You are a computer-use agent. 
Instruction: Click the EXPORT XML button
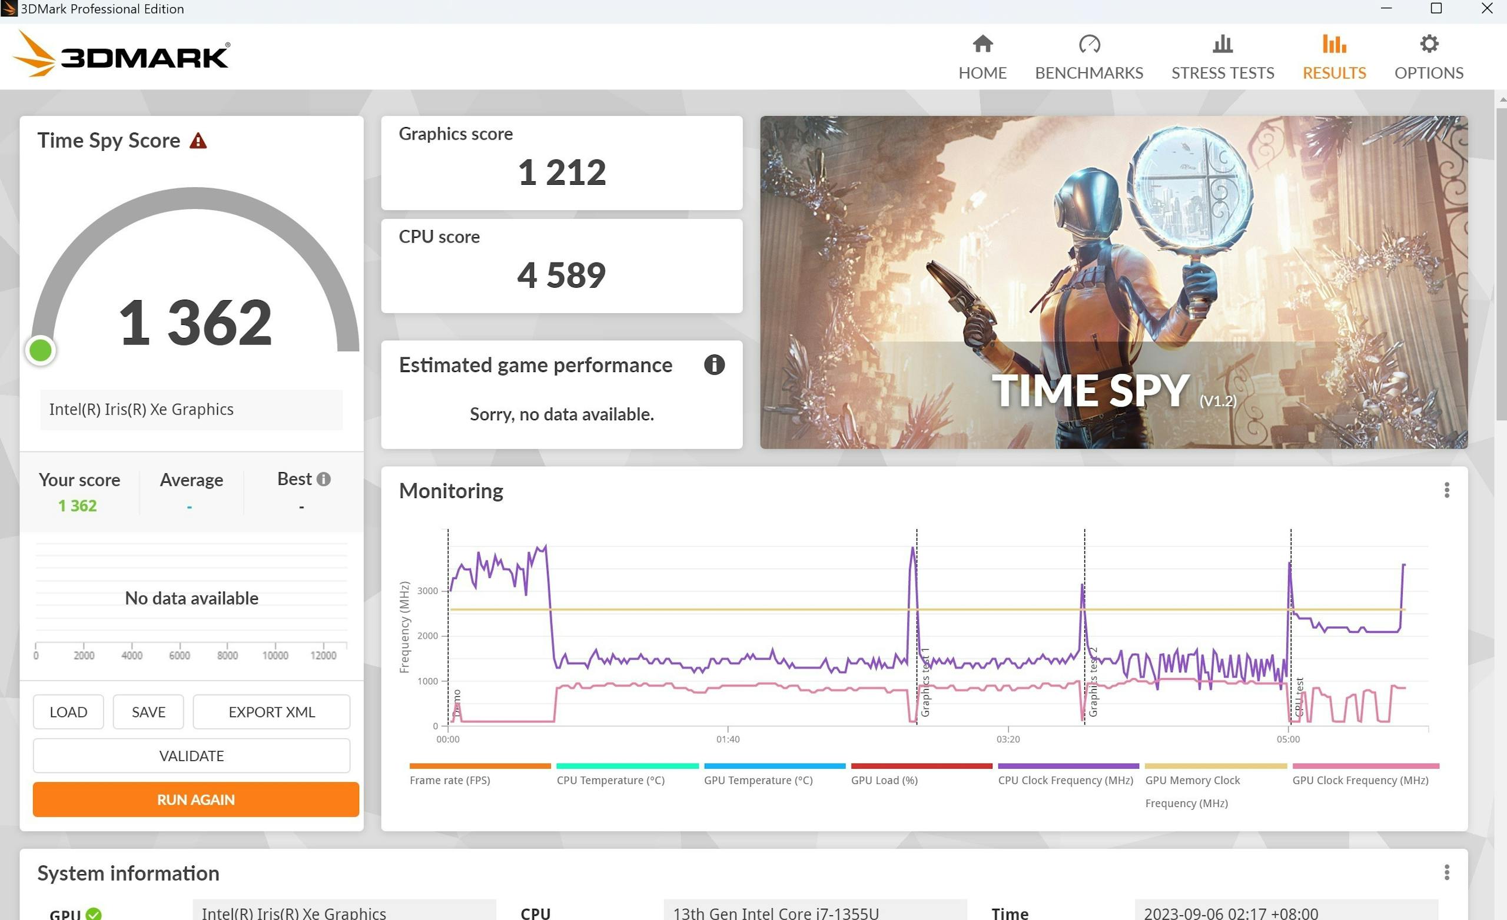pyautogui.click(x=271, y=712)
